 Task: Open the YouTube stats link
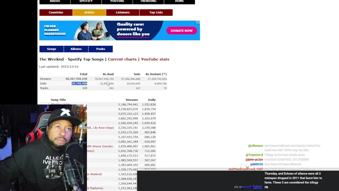tap(155, 59)
